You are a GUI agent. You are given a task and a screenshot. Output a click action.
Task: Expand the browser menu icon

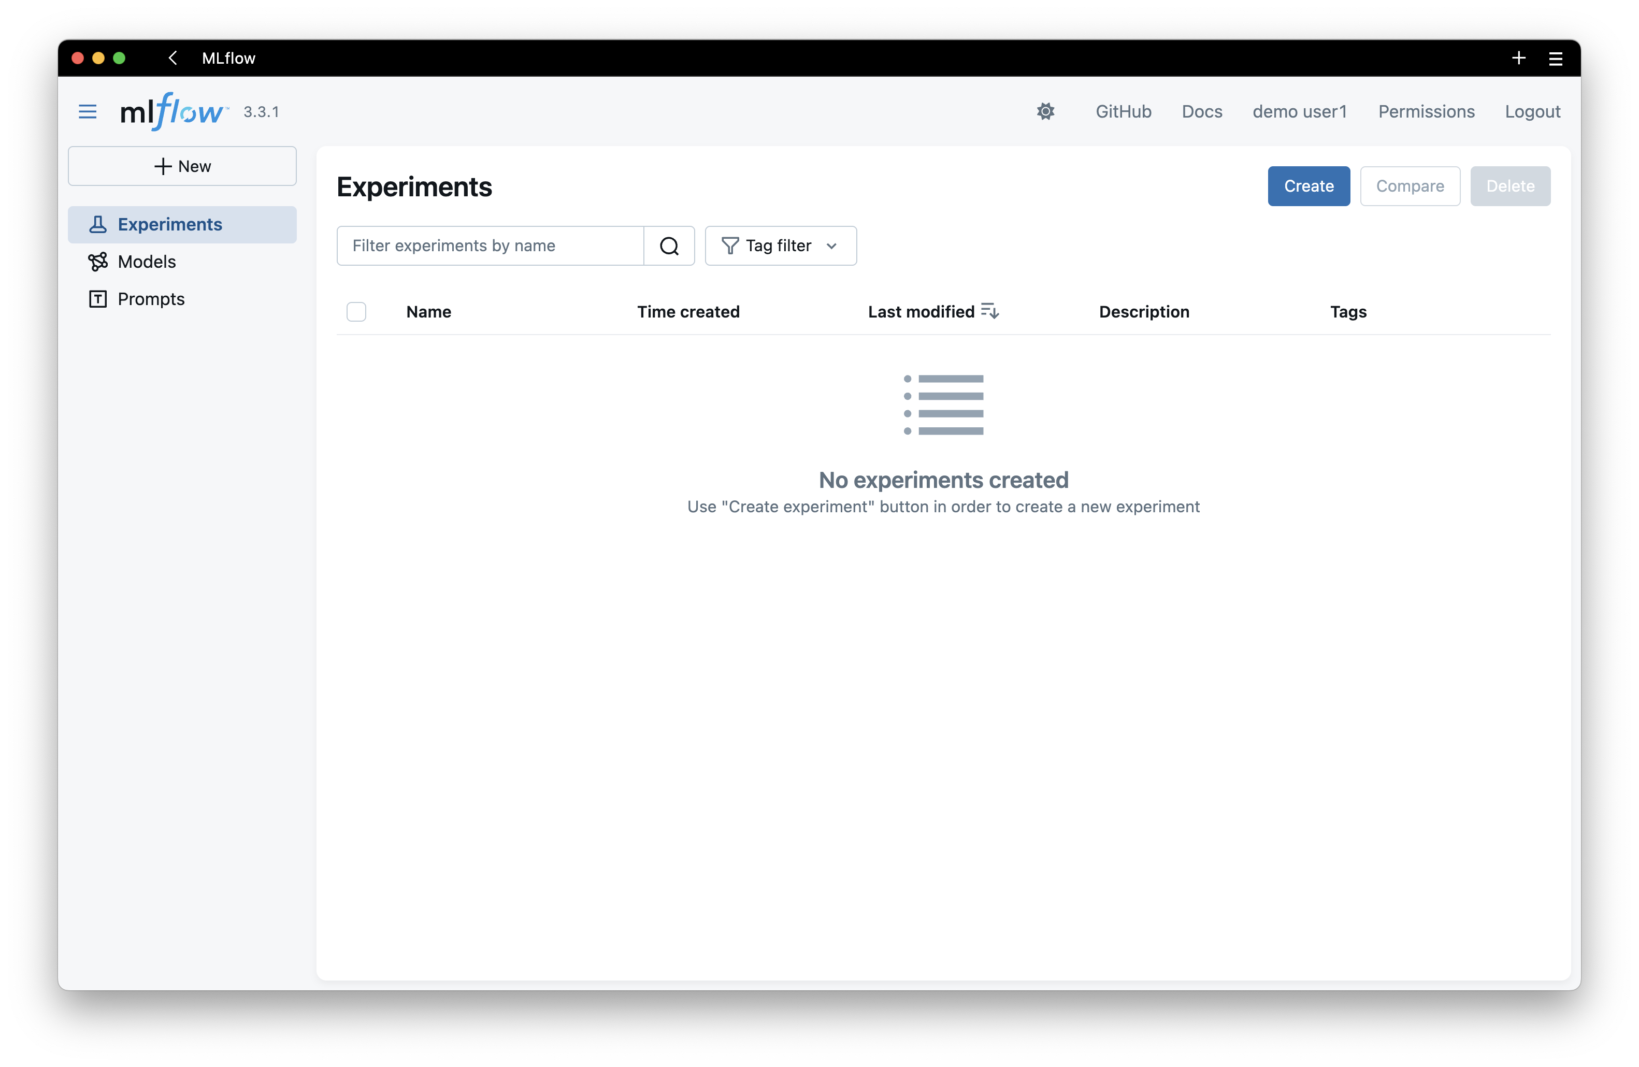coord(1556,58)
